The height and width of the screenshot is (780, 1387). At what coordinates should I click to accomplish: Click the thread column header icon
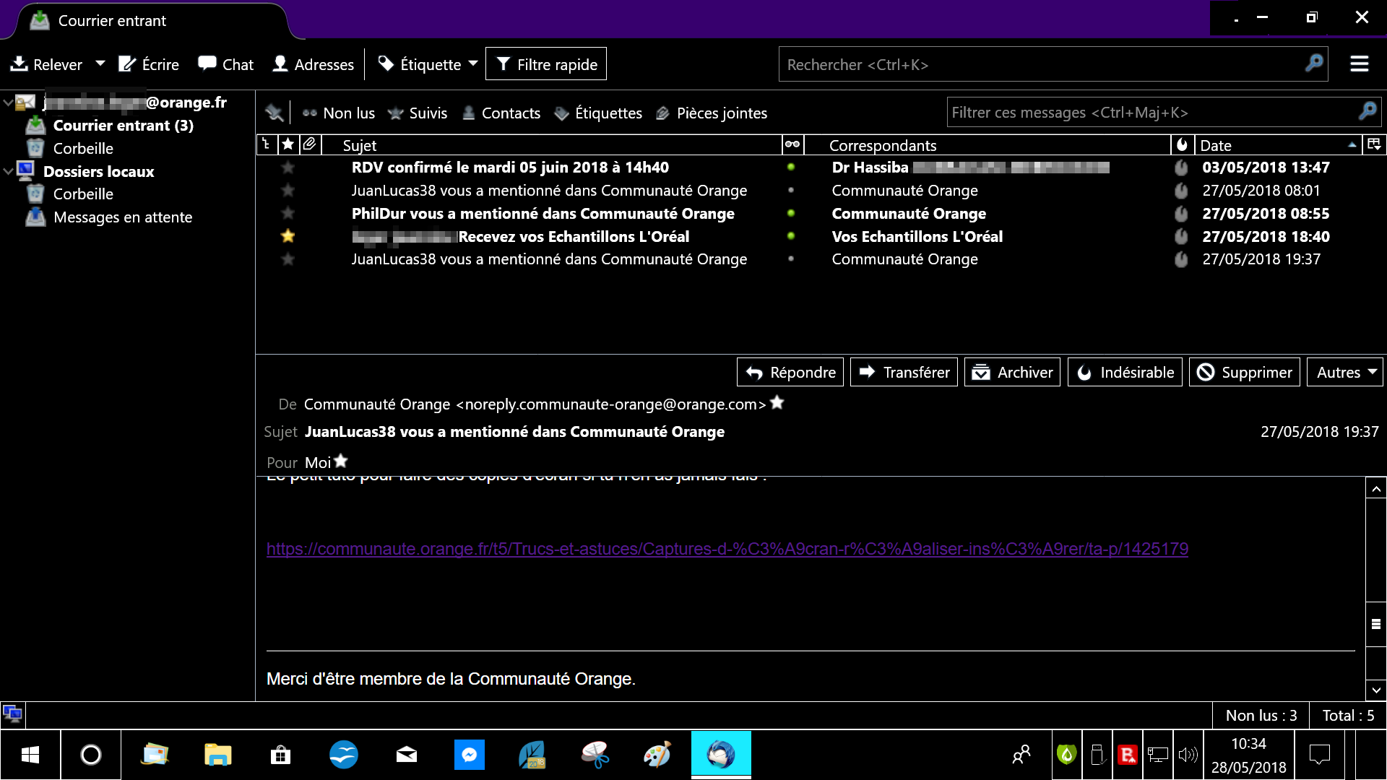coord(267,144)
